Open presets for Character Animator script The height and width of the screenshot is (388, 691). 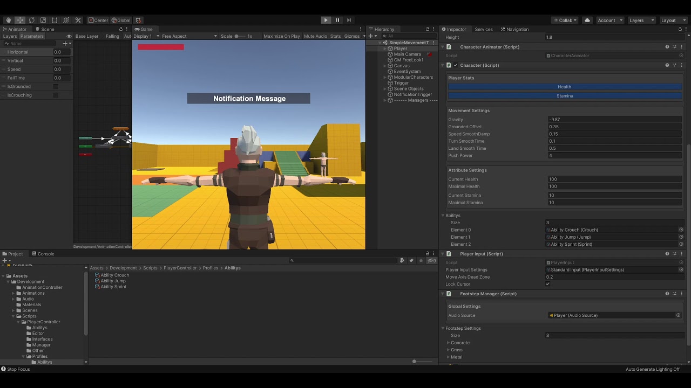[674, 47]
